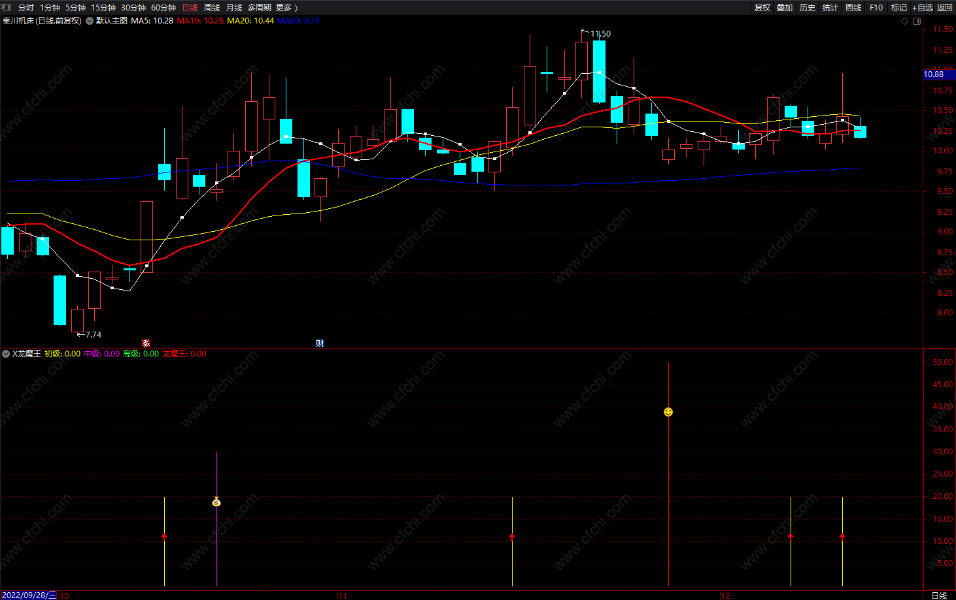Click the yellow smiley face signal icon

[x=668, y=412]
